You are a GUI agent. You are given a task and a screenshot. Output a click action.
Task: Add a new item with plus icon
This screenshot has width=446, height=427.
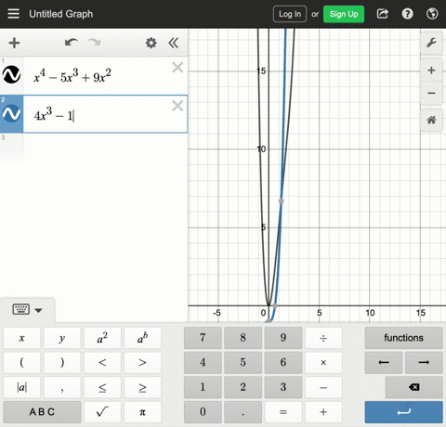14,43
